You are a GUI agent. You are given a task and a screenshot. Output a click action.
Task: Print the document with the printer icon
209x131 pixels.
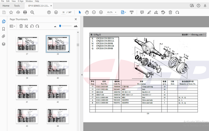[x=25, y=12]
